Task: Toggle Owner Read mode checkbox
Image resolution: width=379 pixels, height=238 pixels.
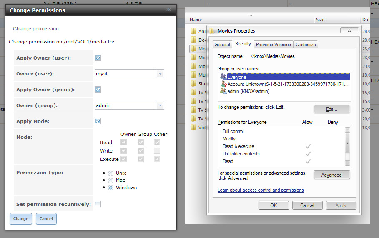Action: coord(124,142)
